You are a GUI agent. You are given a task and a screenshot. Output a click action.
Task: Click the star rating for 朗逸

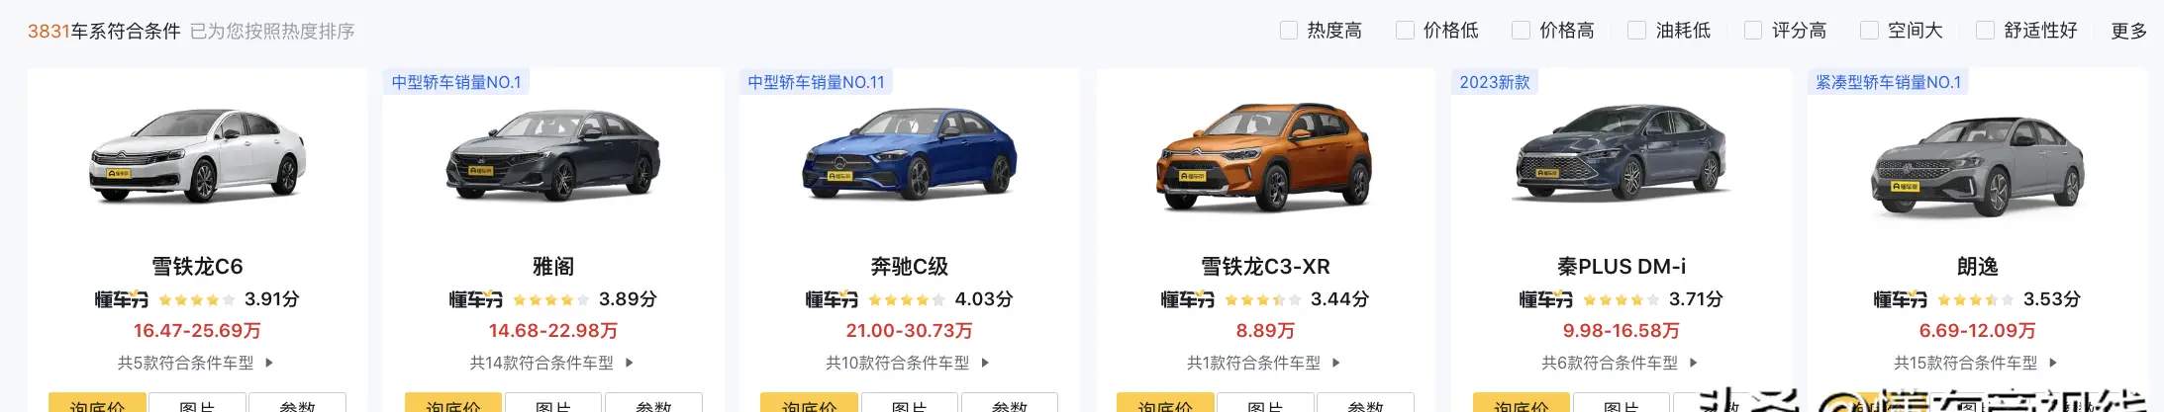[x=1975, y=300]
